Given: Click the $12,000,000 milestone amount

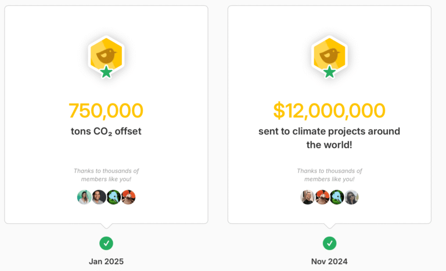Looking at the screenshot, I should coord(329,110).
